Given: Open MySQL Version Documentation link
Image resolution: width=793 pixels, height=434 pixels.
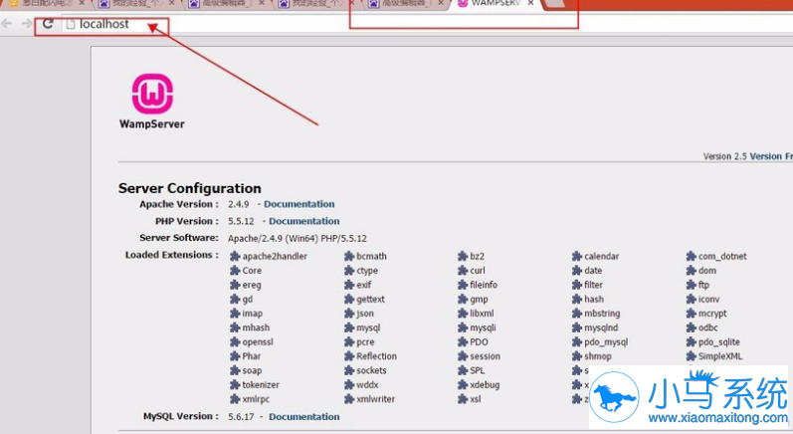Looking at the screenshot, I should coord(303,417).
